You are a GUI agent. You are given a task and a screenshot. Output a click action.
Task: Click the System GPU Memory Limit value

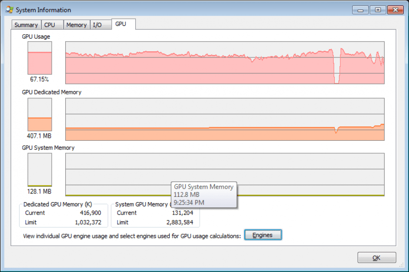pos(180,222)
